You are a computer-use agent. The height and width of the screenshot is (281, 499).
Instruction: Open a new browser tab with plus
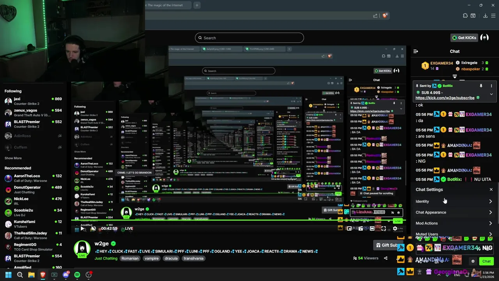click(x=197, y=5)
